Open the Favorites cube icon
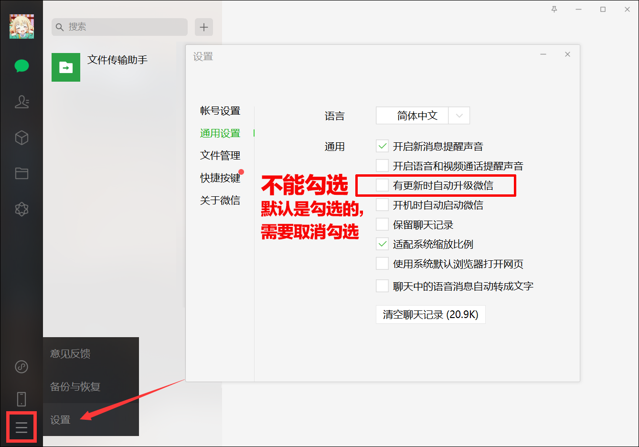Viewport: 639px width, 447px height. pos(21,138)
